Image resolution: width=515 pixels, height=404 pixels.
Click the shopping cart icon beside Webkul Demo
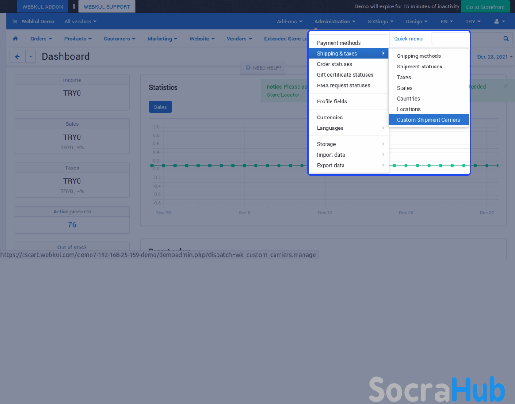pyautogui.click(x=15, y=22)
